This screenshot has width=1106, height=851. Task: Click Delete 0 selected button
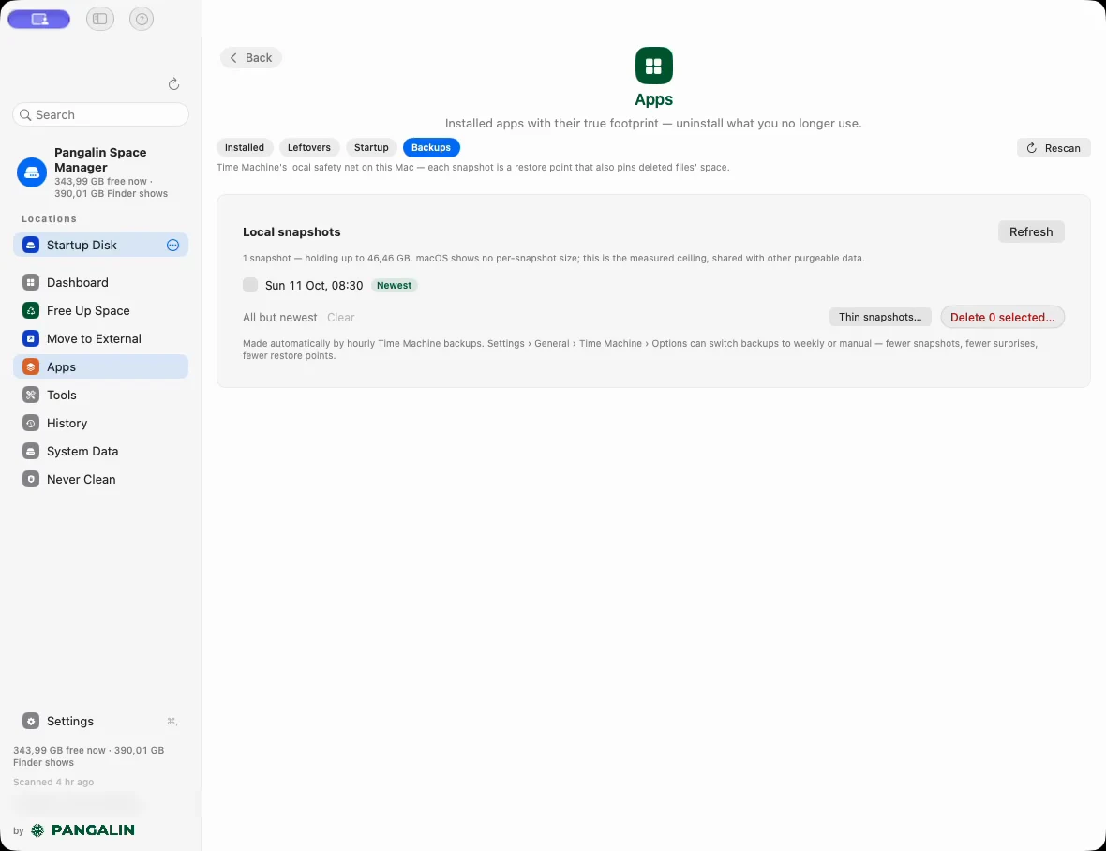click(1002, 318)
